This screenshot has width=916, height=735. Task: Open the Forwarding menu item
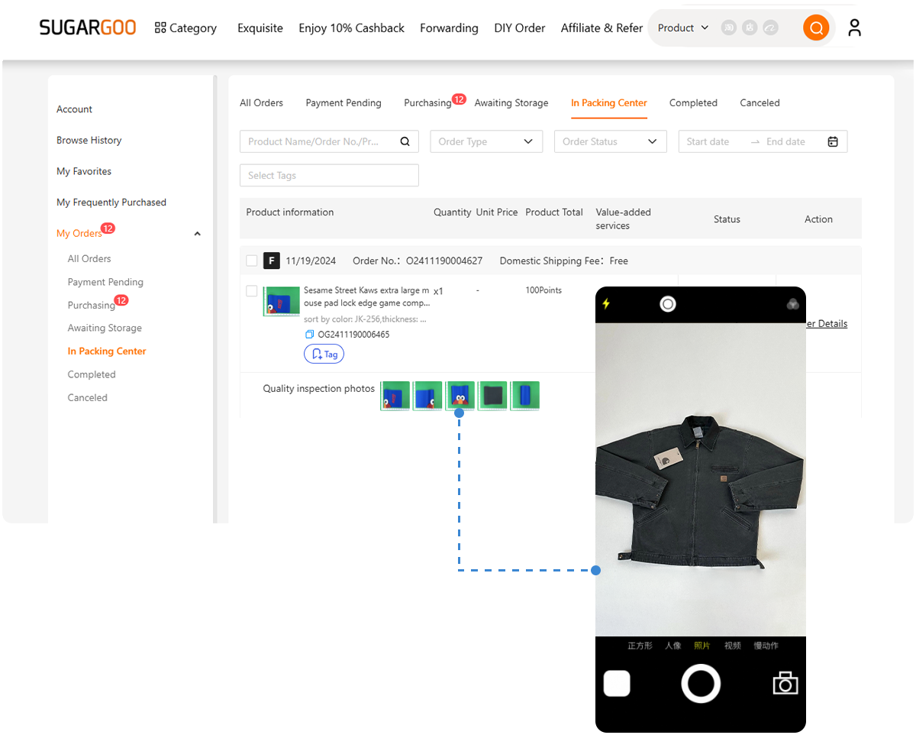coord(449,28)
